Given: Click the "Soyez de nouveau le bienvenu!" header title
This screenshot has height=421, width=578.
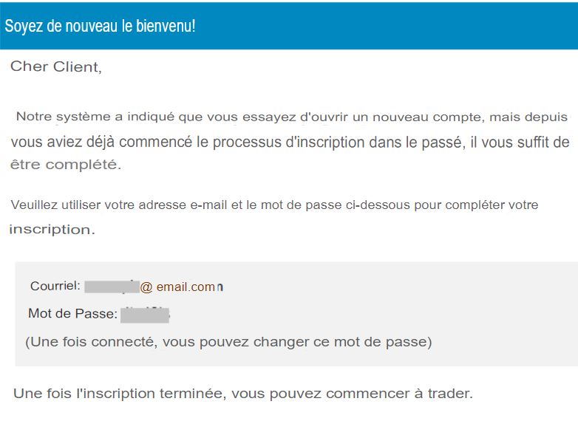Looking at the screenshot, I should click(100, 26).
